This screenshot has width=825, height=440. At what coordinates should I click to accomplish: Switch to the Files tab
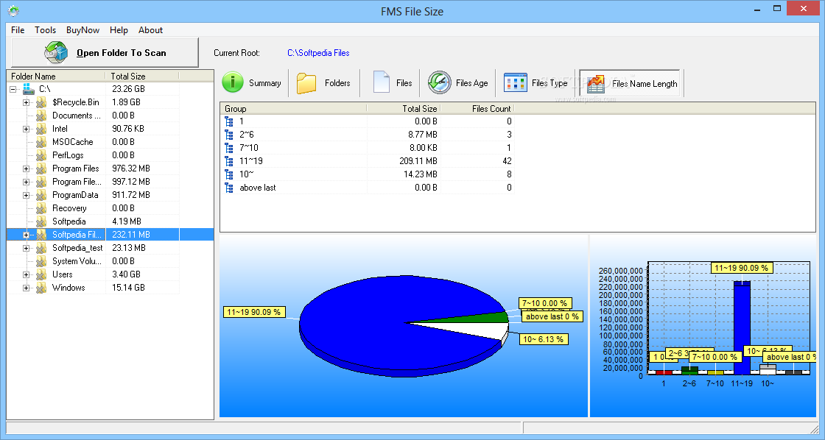[x=393, y=82]
